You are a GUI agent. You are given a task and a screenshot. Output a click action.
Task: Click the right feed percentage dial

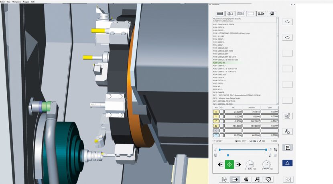point(266,164)
